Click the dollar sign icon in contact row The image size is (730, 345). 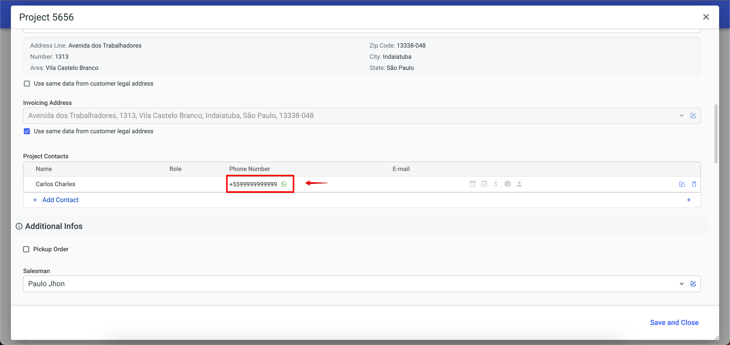coord(496,184)
